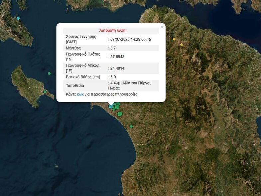Click the longitude value 21.4814
Screen dimensions: 261x196
117,68
